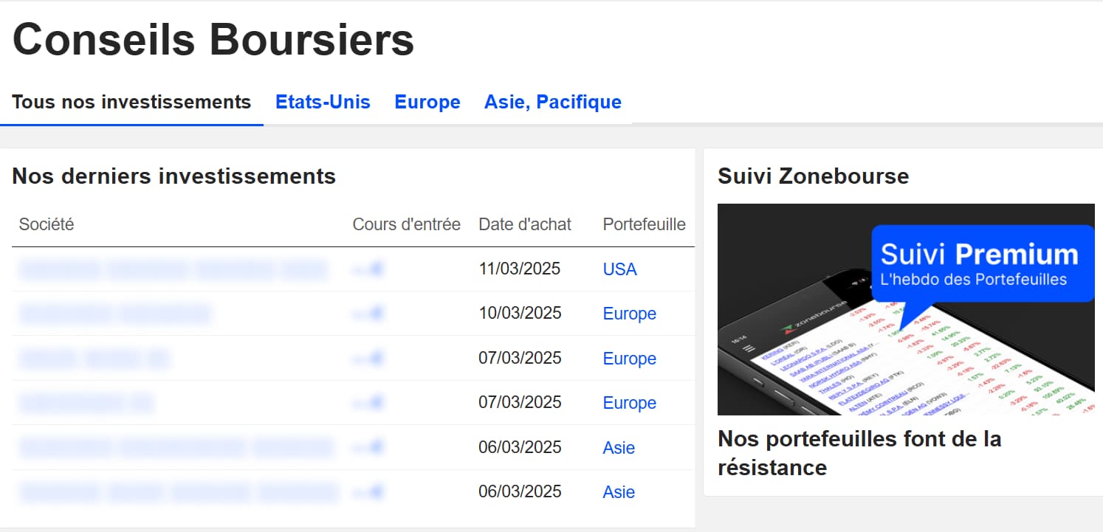
Task: Click the lock icon on the last table row
Action: (378, 491)
